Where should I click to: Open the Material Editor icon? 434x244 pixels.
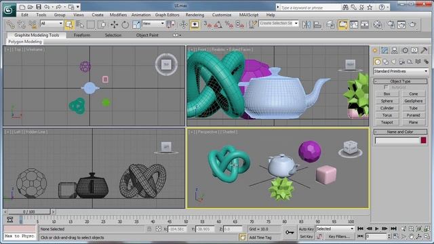coord(378,24)
